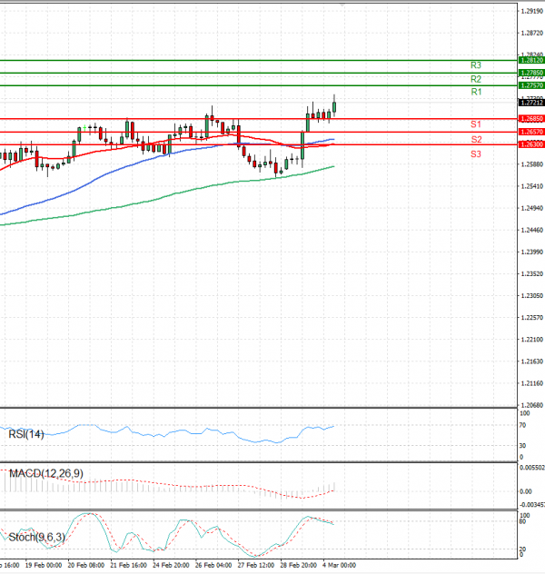Click the RSI(14) indicator label
The height and width of the screenshot is (574, 545).
point(26,434)
